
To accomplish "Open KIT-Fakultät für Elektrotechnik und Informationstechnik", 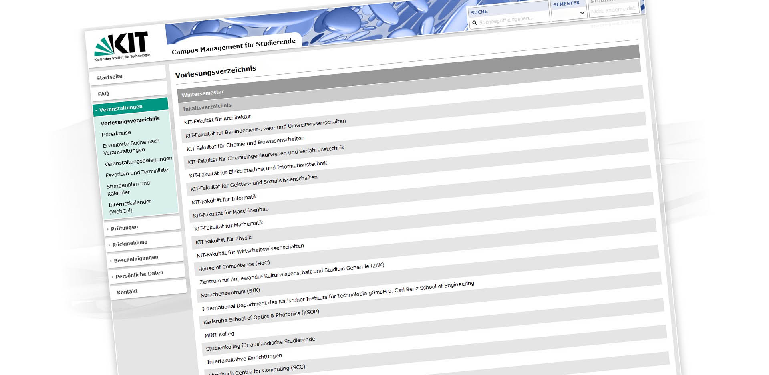I will [x=258, y=169].
